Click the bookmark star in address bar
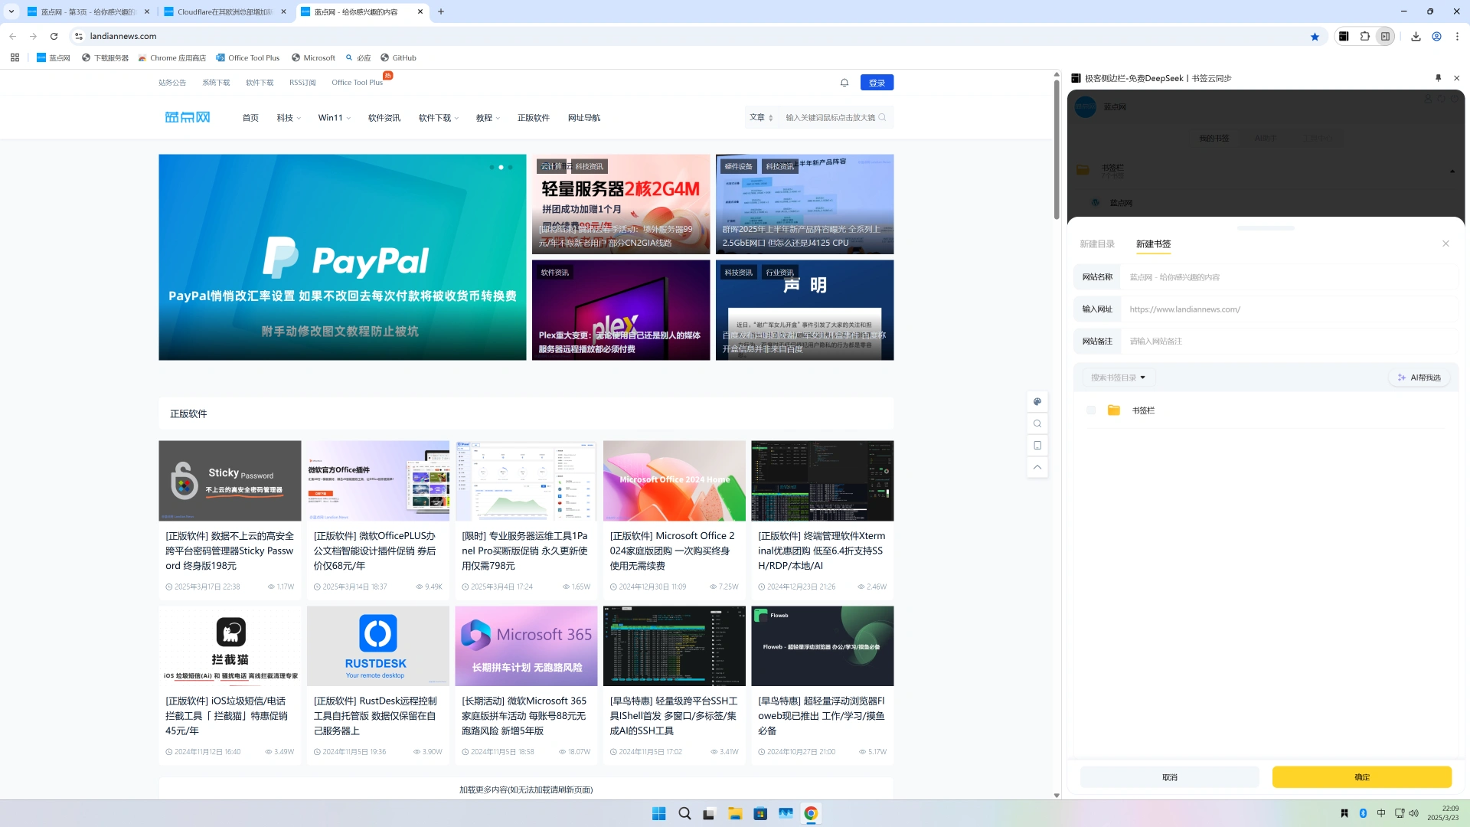Image resolution: width=1470 pixels, height=827 pixels. point(1315,36)
